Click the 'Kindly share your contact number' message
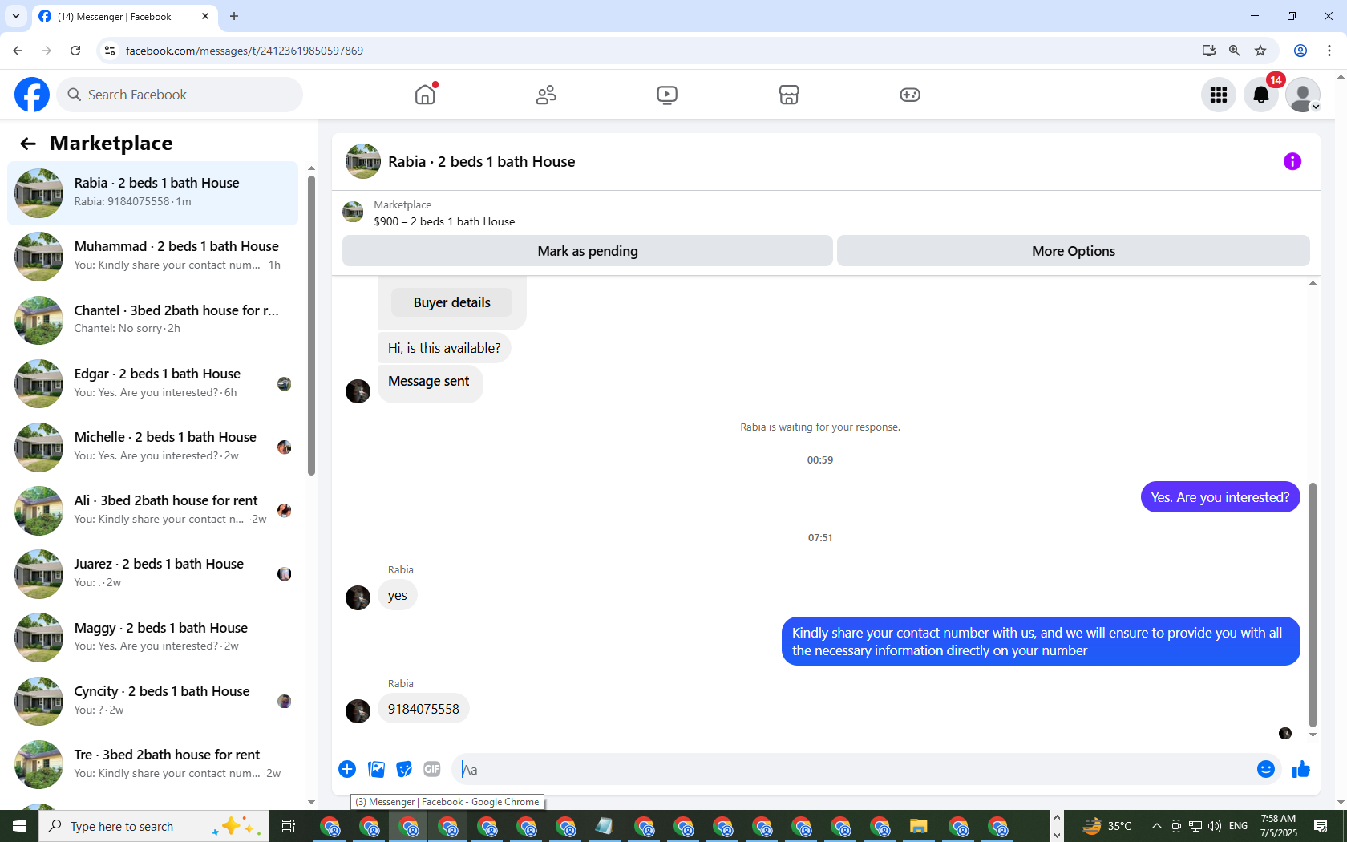Image resolution: width=1347 pixels, height=842 pixels. coord(1041,642)
